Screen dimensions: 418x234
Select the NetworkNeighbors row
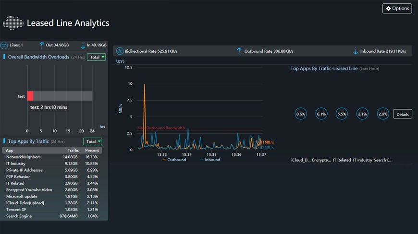[x=52, y=157]
